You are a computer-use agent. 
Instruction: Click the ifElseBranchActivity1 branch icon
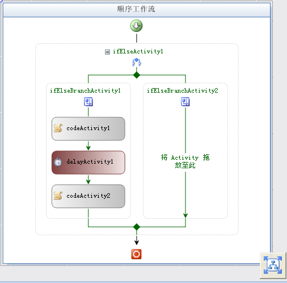tap(88, 102)
